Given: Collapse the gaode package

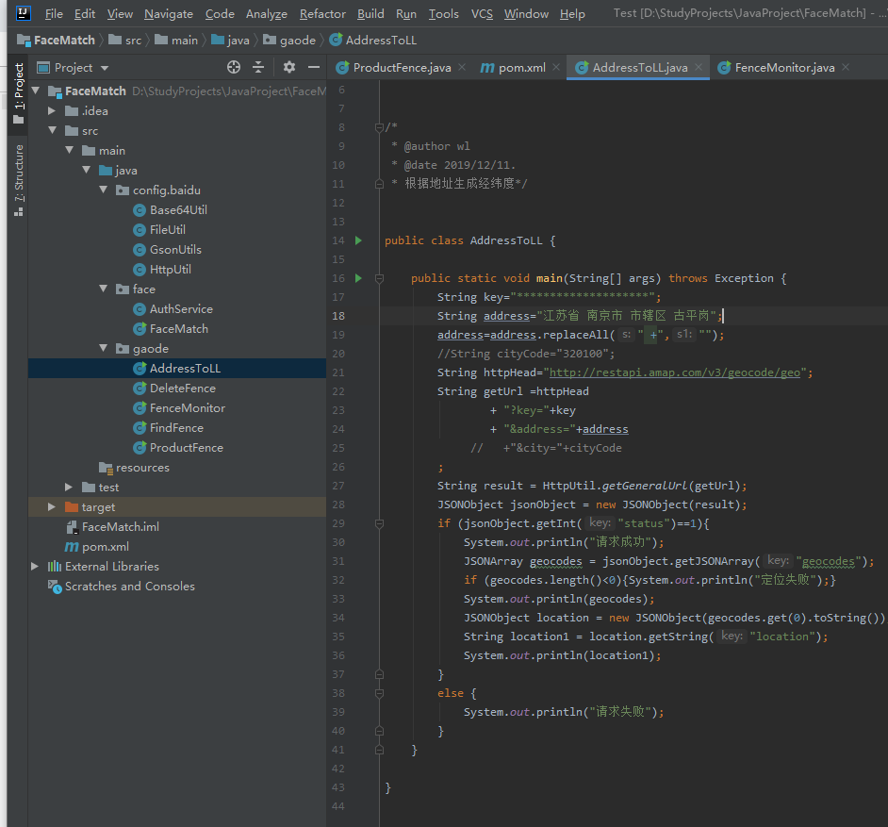Looking at the screenshot, I should click(103, 348).
